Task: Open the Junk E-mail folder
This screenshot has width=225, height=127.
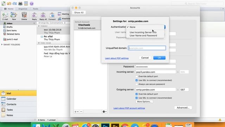Action: (12, 39)
